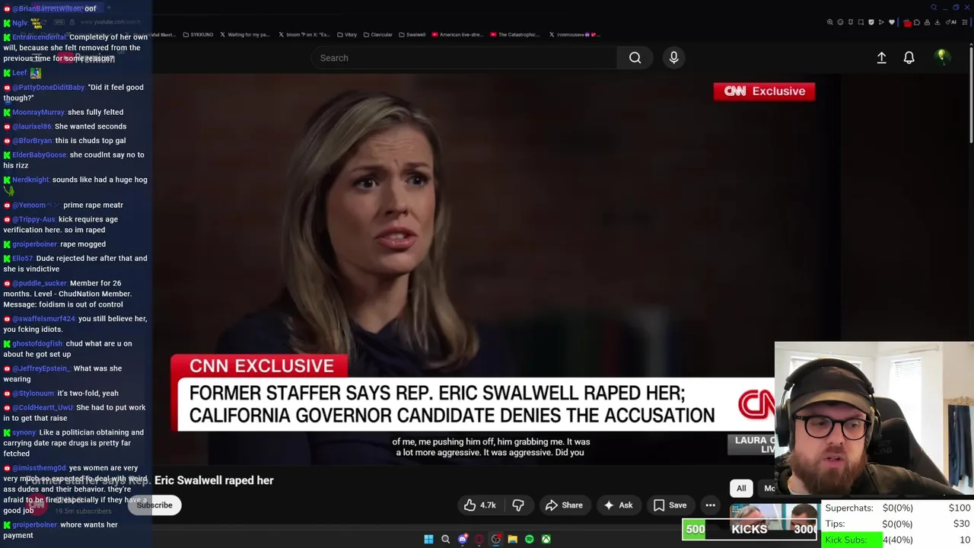Click the heart icon in browser toolbar
Screen dimensions: 974x548
892,22
